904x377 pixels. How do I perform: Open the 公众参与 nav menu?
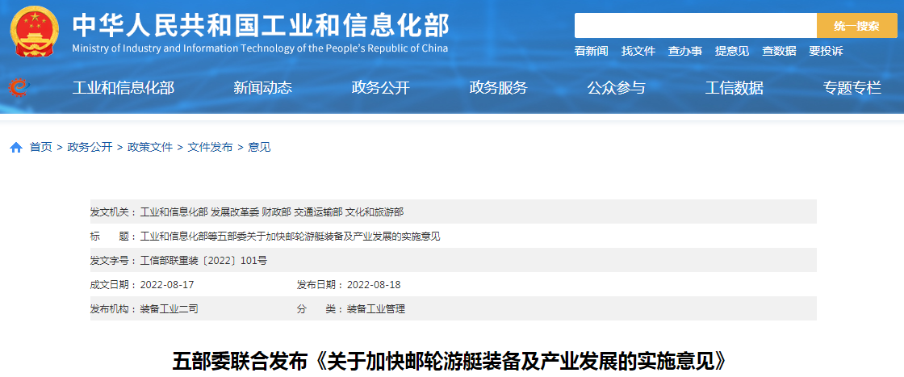point(617,88)
